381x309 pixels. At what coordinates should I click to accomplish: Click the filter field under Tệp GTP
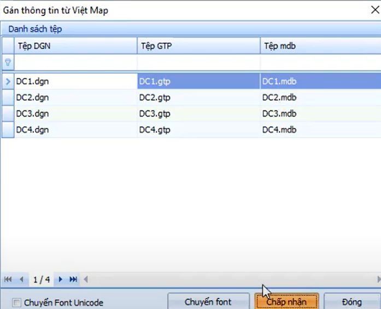[x=198, y=62]
